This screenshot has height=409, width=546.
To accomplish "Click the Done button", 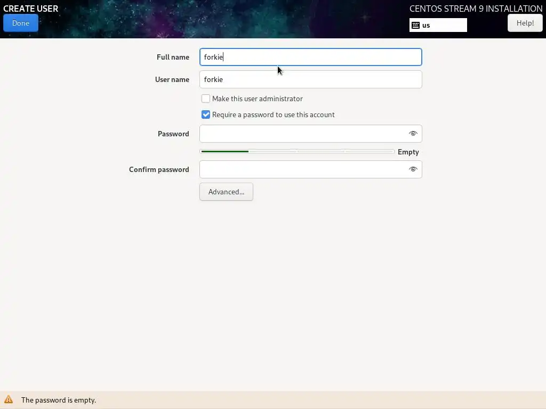I will point(21,23).
